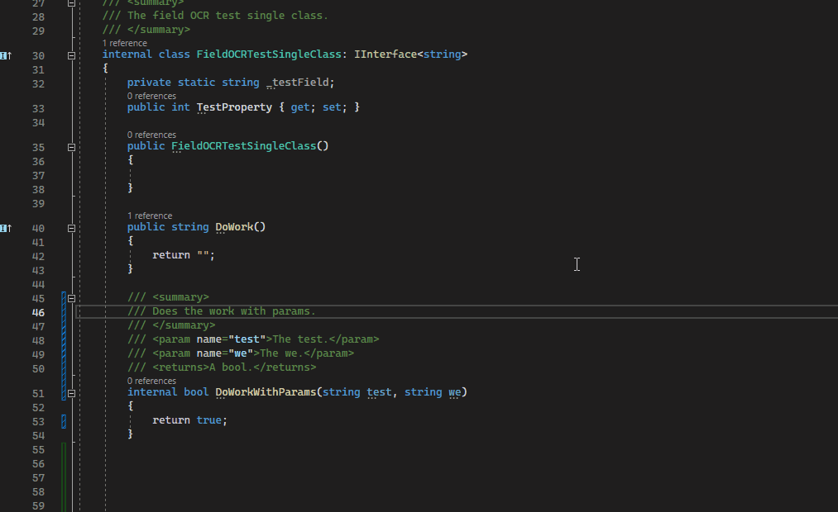Click the 'static' keyword on line 32

click(196, 83)
